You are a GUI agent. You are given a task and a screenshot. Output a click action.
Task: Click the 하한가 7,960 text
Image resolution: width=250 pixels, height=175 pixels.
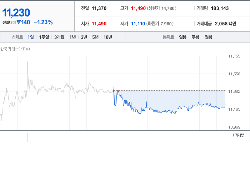click(x=160, y=24)
